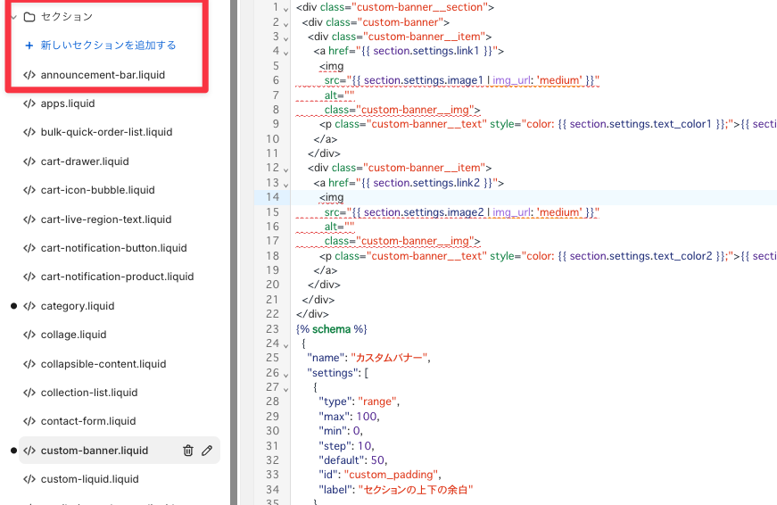Click the max value 100 on line 29
This screenshot has width=777, height=505.
click(367, 417)
